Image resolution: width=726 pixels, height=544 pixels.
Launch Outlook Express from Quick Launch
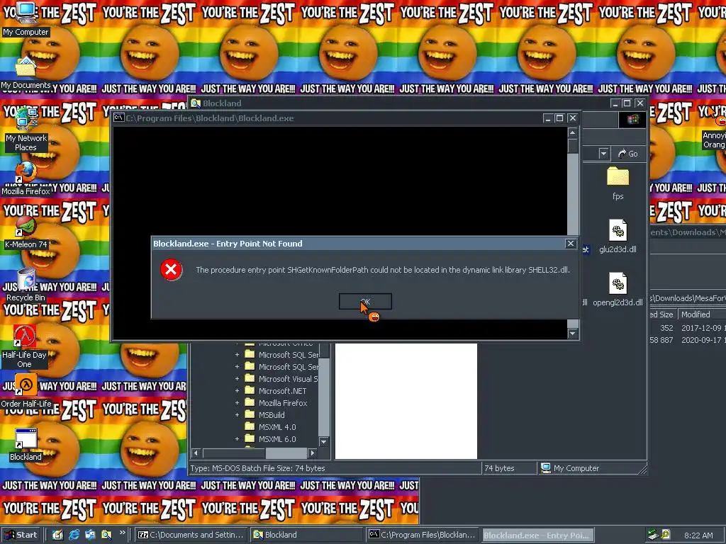click(90, 534)
